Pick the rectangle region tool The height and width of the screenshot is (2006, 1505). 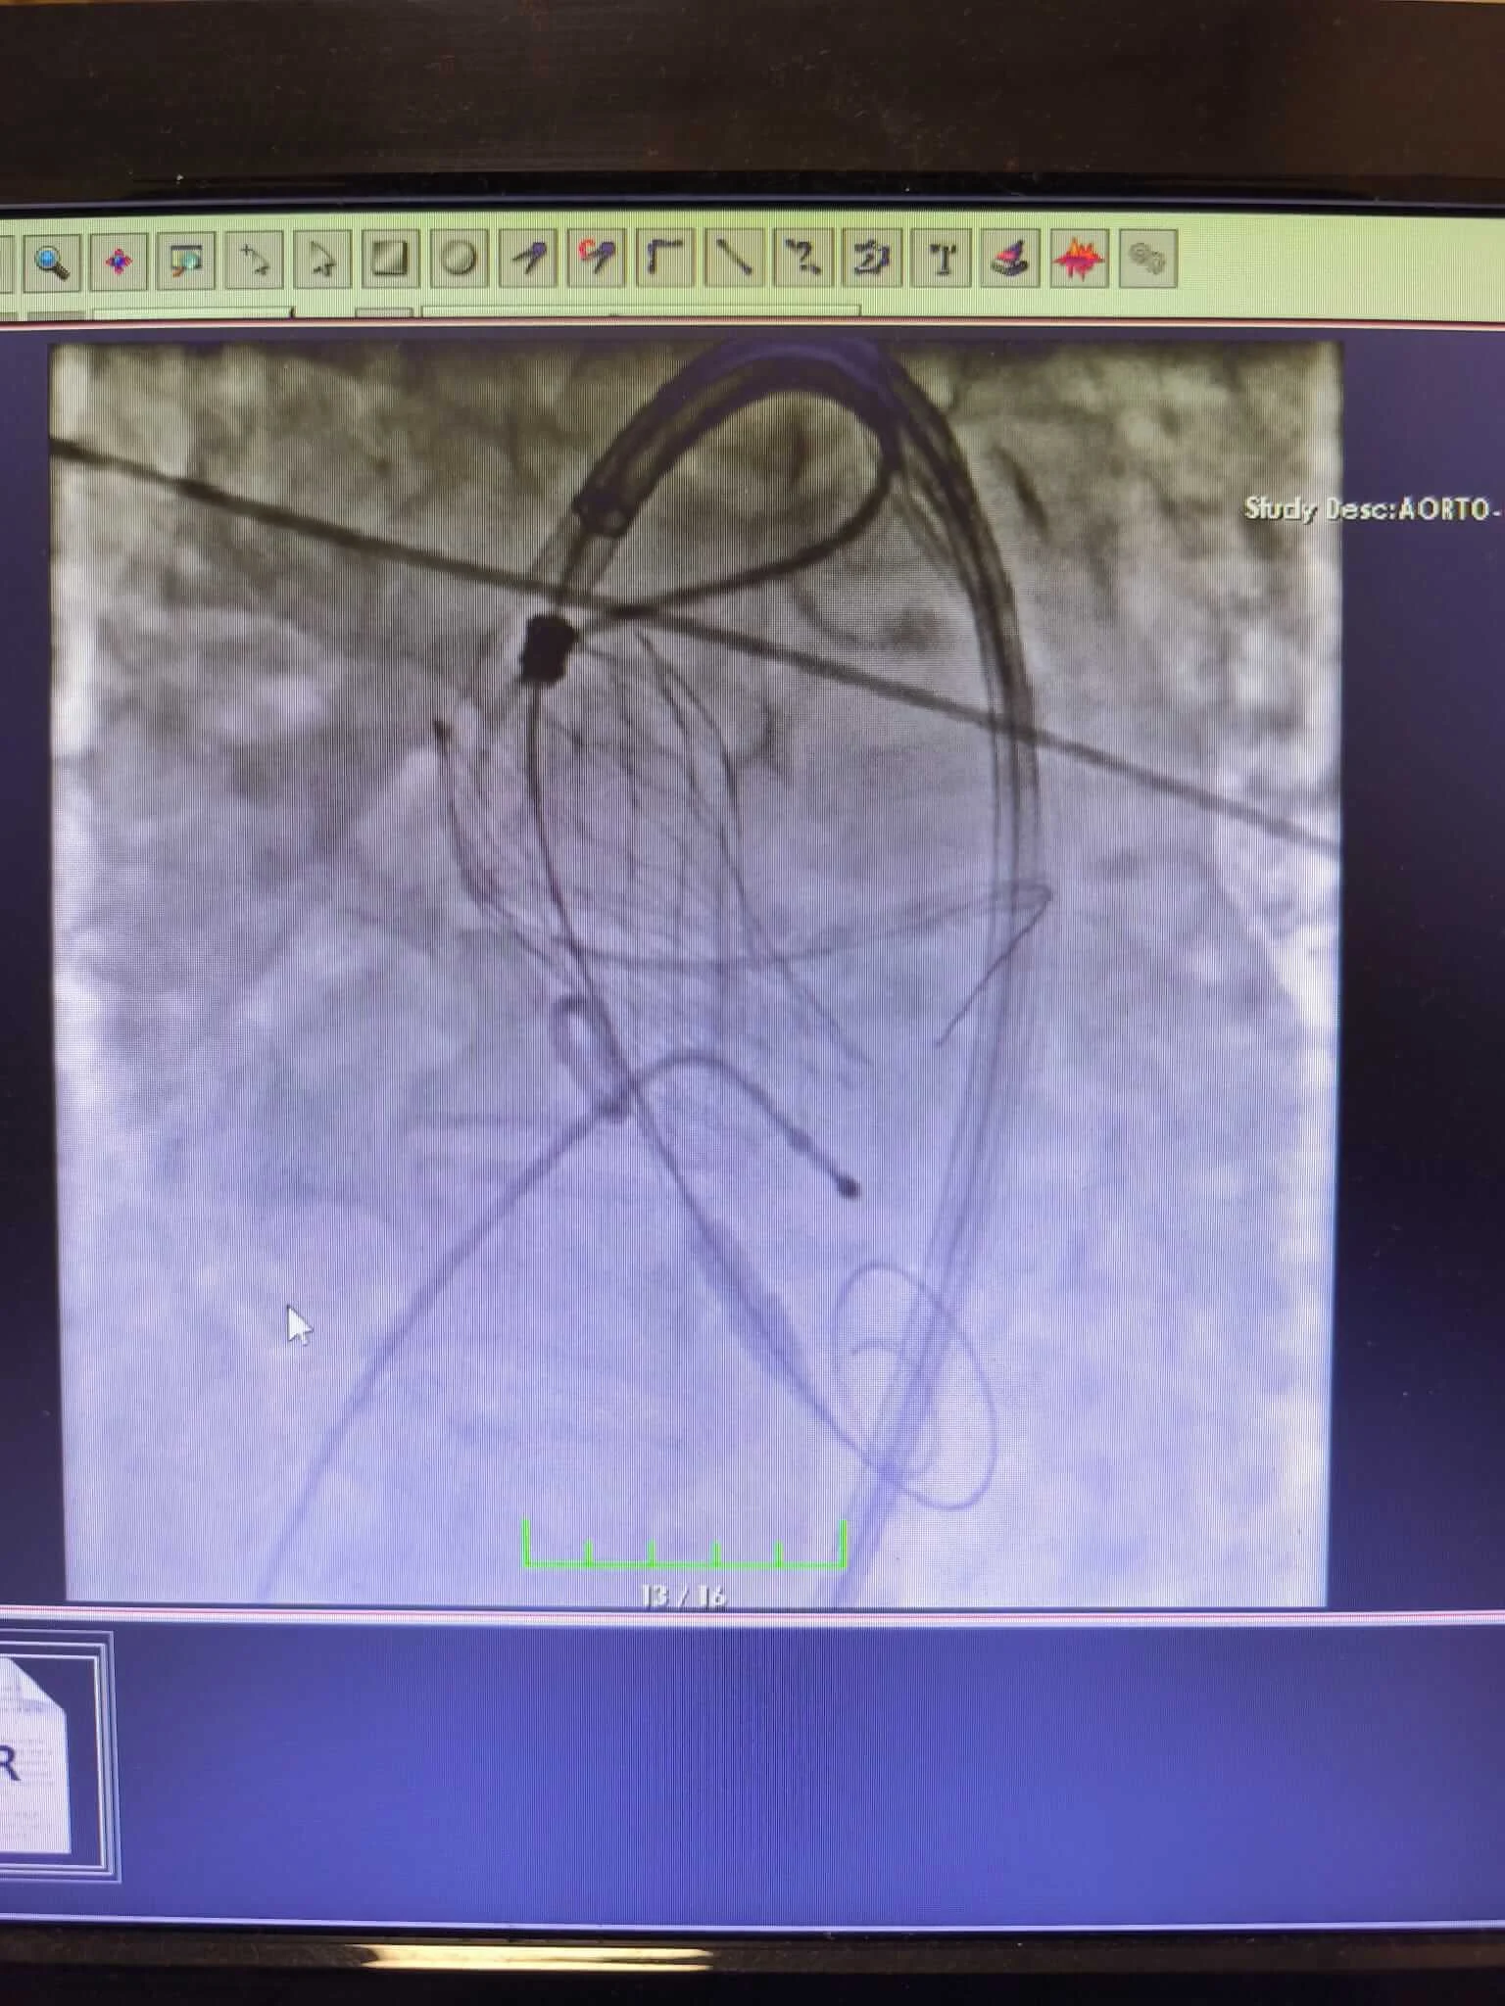coord(390,262)
